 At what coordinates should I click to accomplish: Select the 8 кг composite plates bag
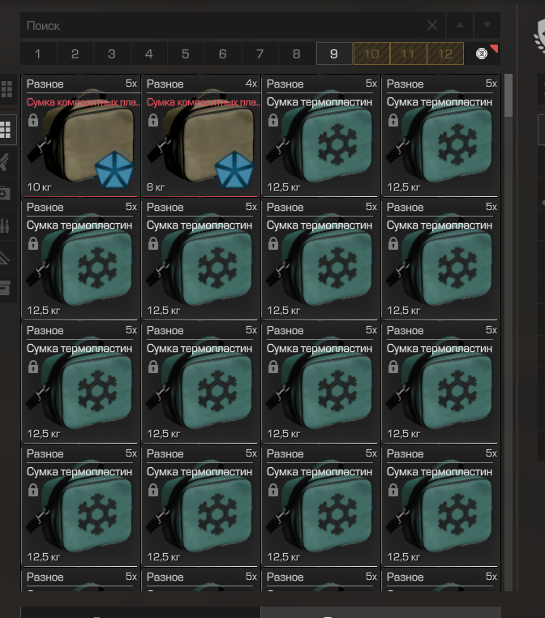[201, 135]
